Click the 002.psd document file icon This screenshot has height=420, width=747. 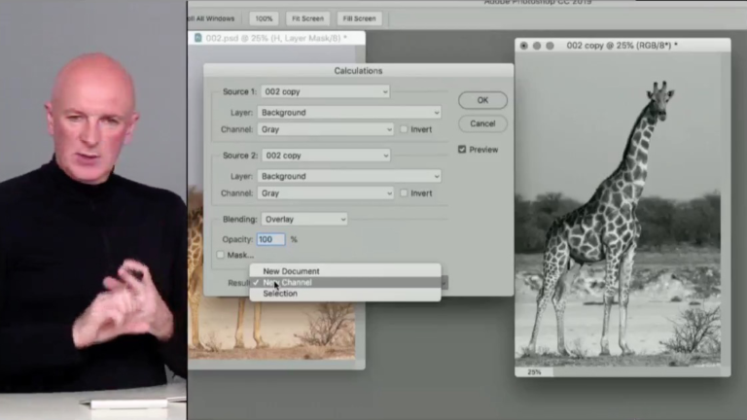(197, 38)
